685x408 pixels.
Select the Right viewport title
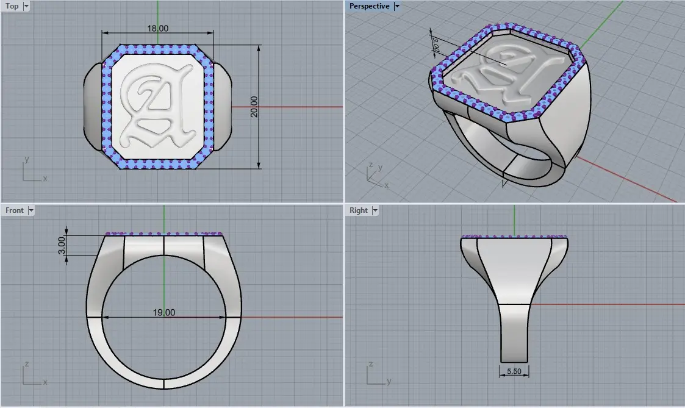(359, 210)
